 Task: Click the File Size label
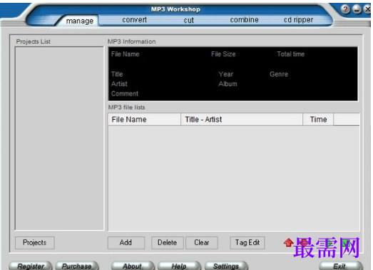click(x=223, y=54)
